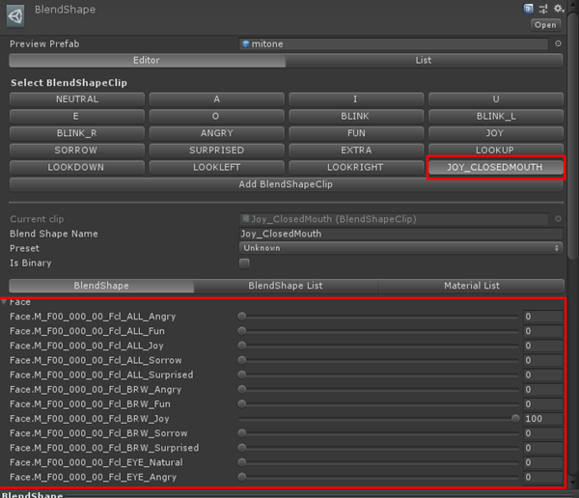579x498 pixels.
Task: Click the Select BlendShapeClip heading text
Action: tap(69, 82)
